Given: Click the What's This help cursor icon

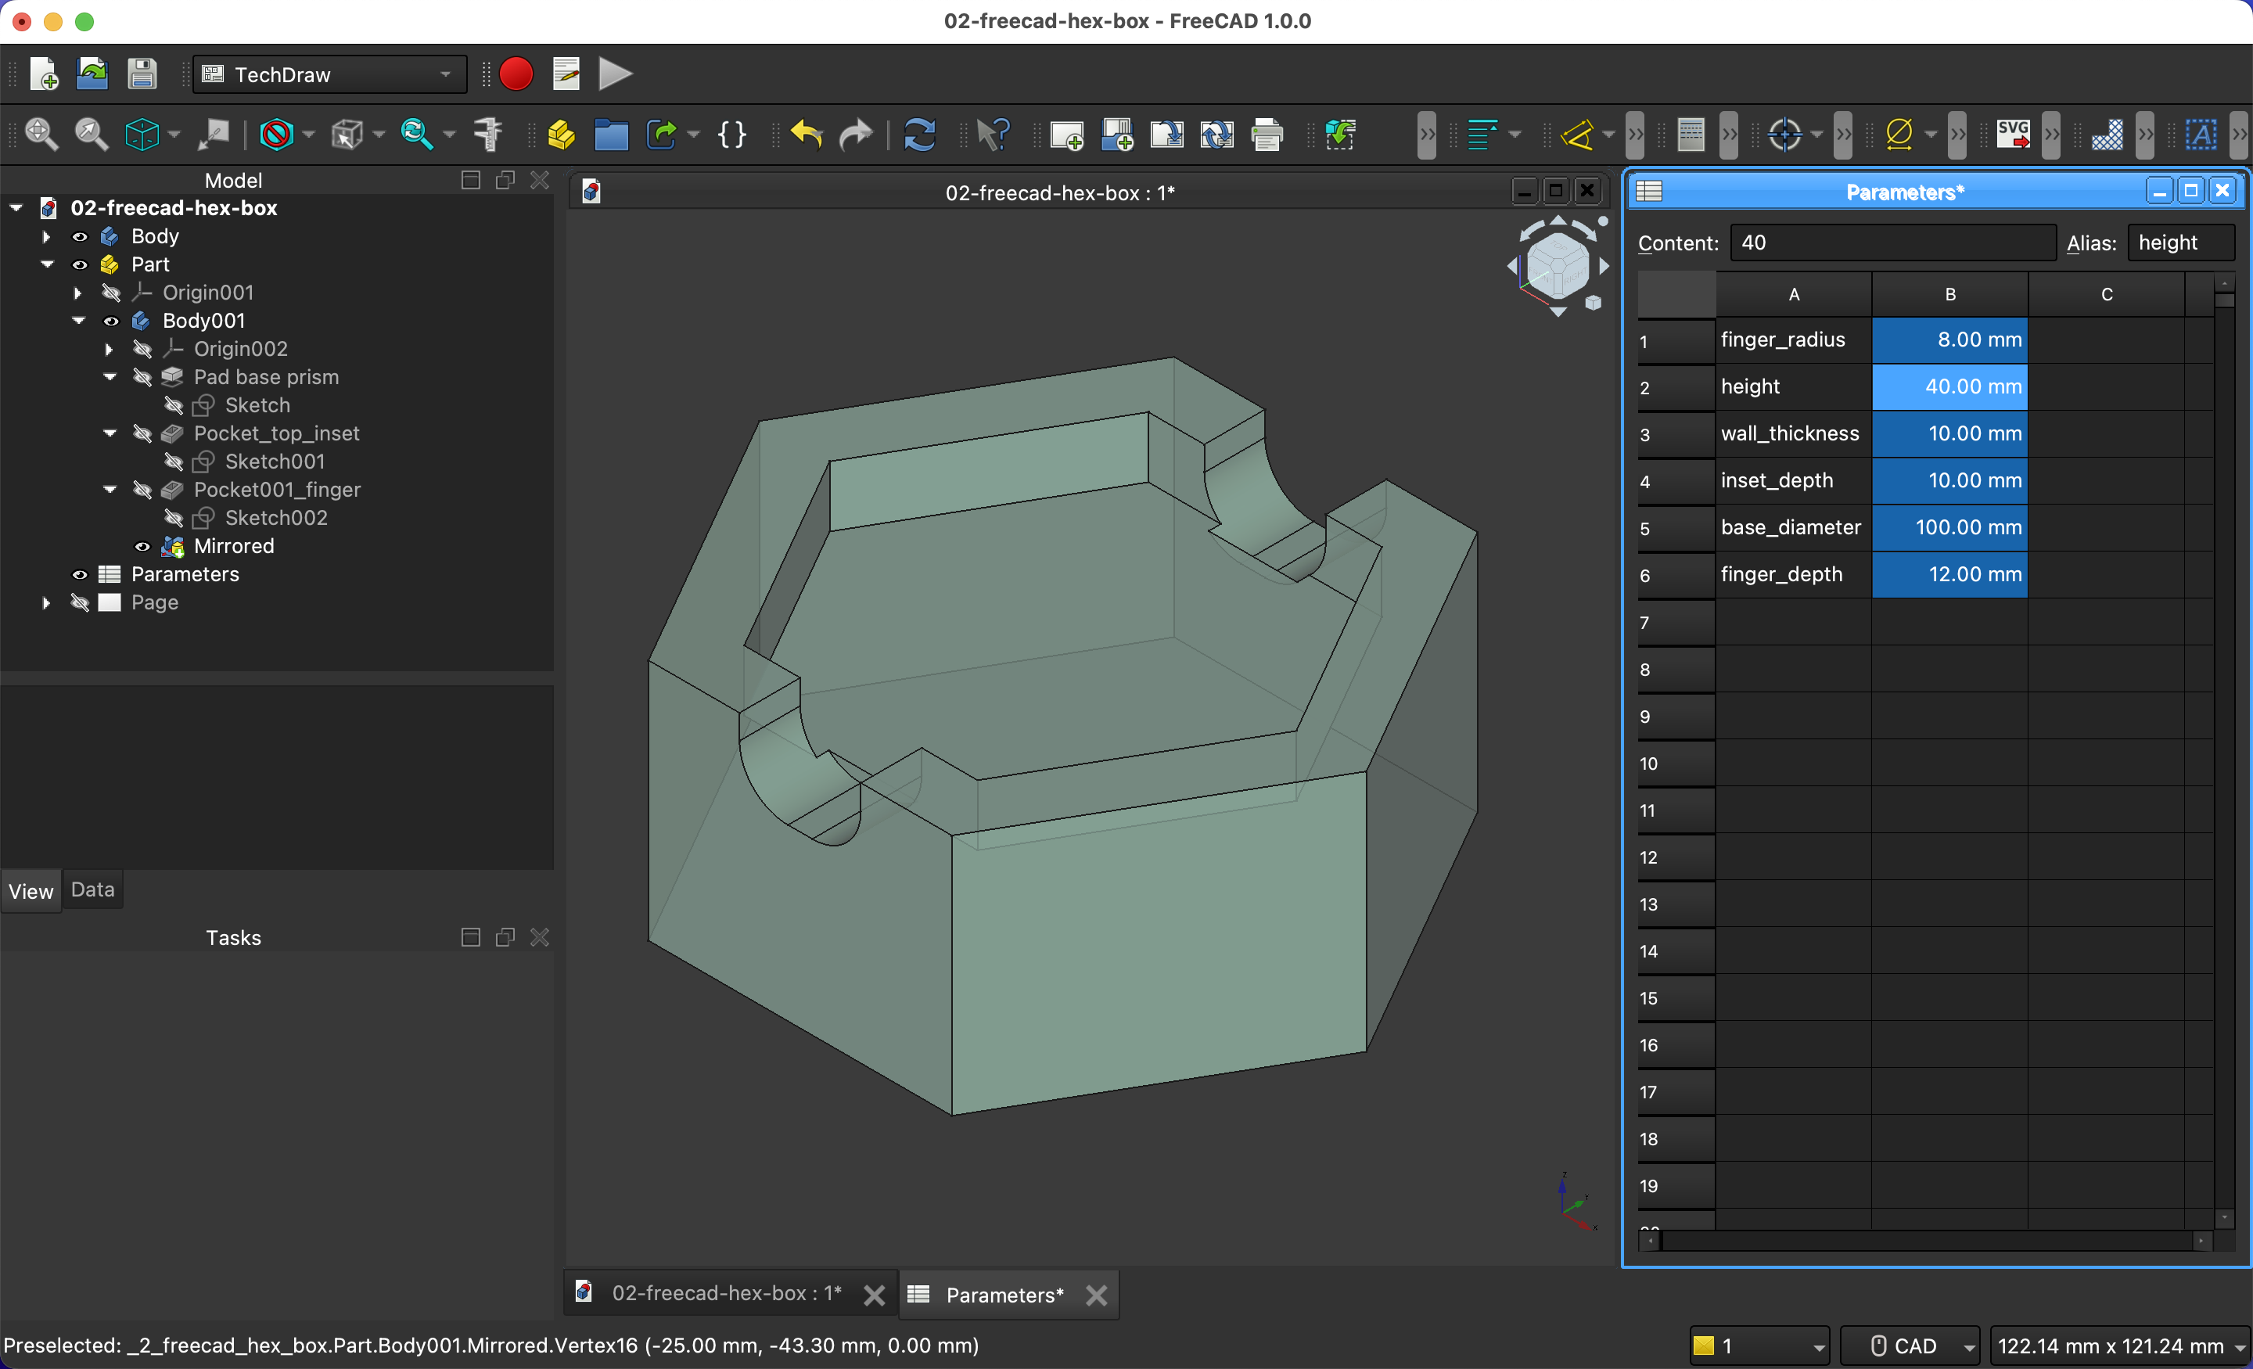Looking at the screenshot, I should 993,135.
